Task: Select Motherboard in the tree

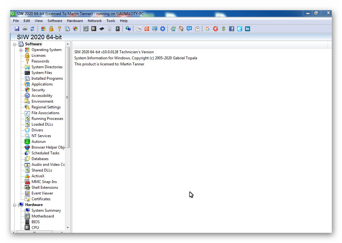Action: click(42, 216)
